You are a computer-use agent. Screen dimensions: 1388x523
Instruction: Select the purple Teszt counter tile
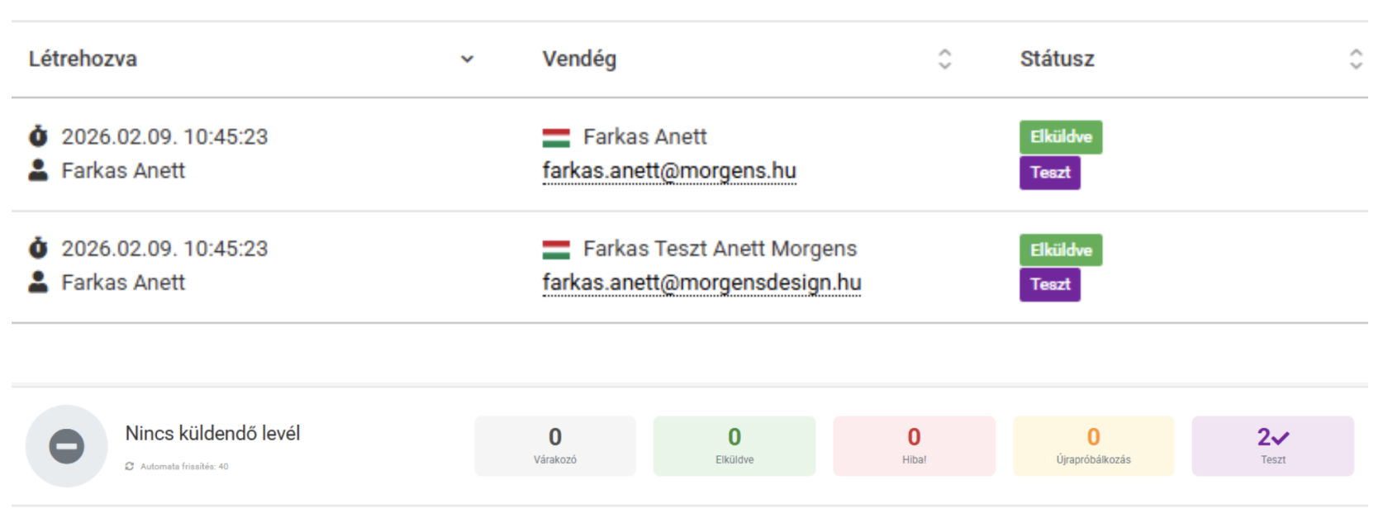[1272, 446]
